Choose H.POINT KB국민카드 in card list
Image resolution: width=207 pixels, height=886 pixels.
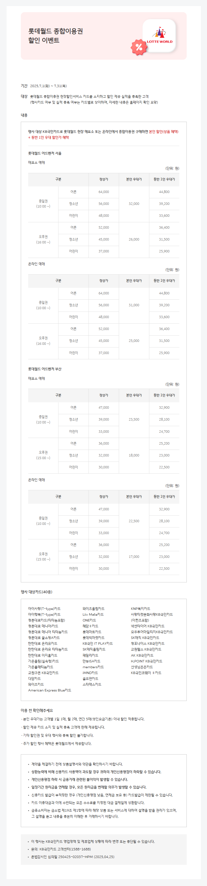tap(147, 661)
